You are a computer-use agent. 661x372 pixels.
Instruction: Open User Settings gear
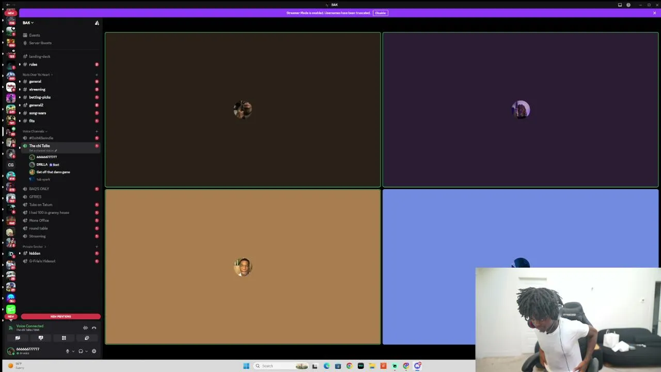pyautogui.click(x=94, y=351)
